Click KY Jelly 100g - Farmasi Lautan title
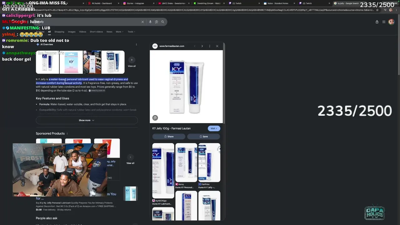 pyautogui.click(x=171, y=128)
